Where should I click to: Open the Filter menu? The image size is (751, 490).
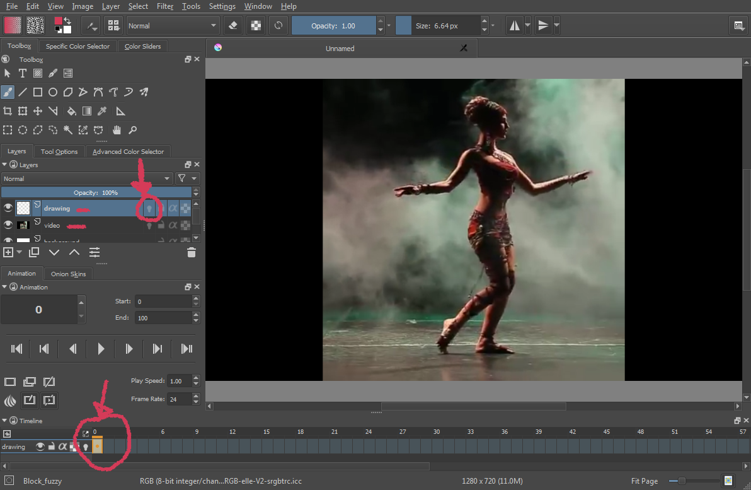coord(165,6)
